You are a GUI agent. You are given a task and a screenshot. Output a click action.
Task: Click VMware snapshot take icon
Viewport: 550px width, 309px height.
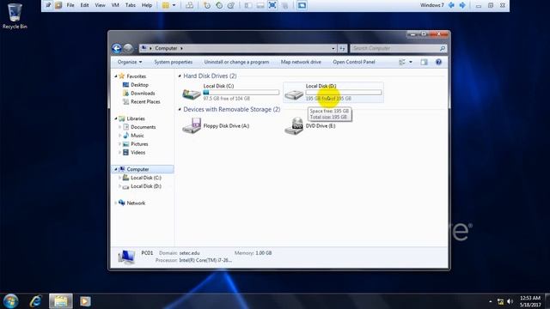(207, 5)
